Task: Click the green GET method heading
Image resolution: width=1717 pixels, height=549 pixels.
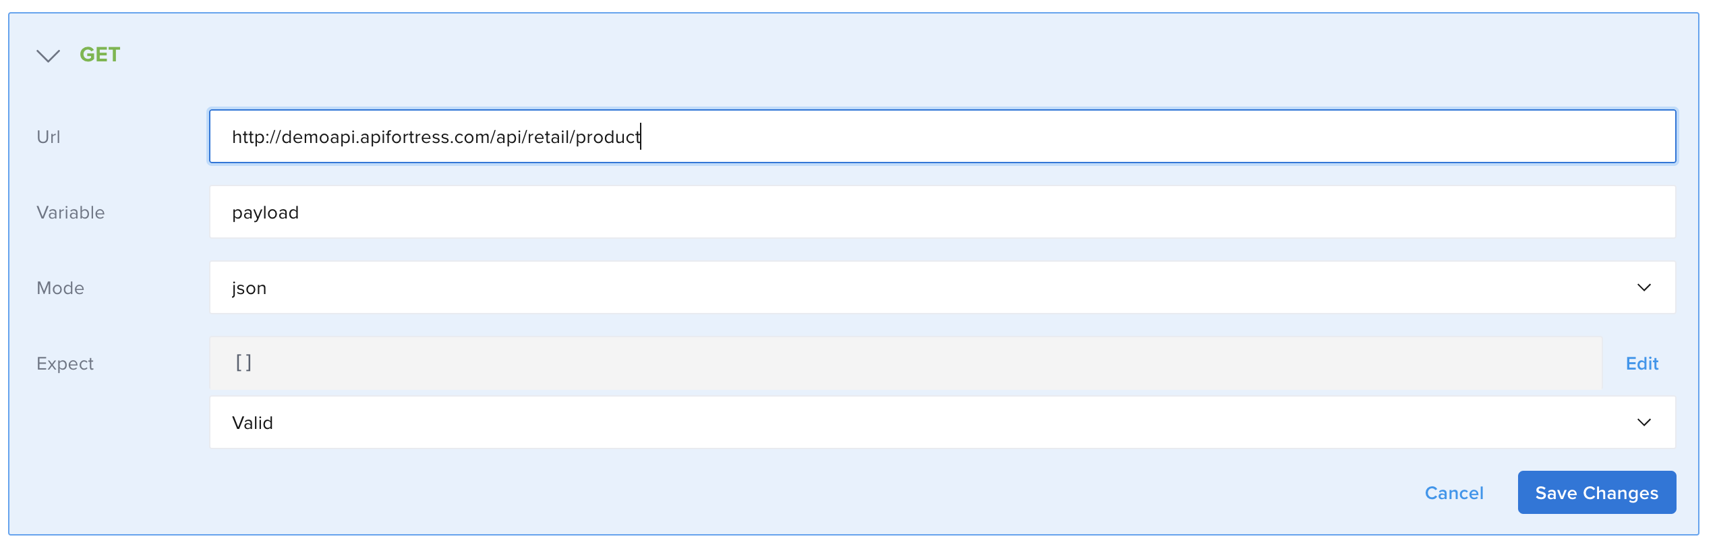Action: click(100, 55)
